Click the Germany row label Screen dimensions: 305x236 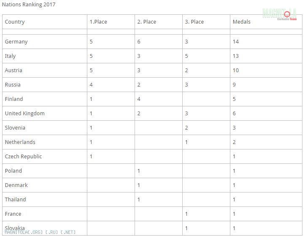click(x=16, y=42)
